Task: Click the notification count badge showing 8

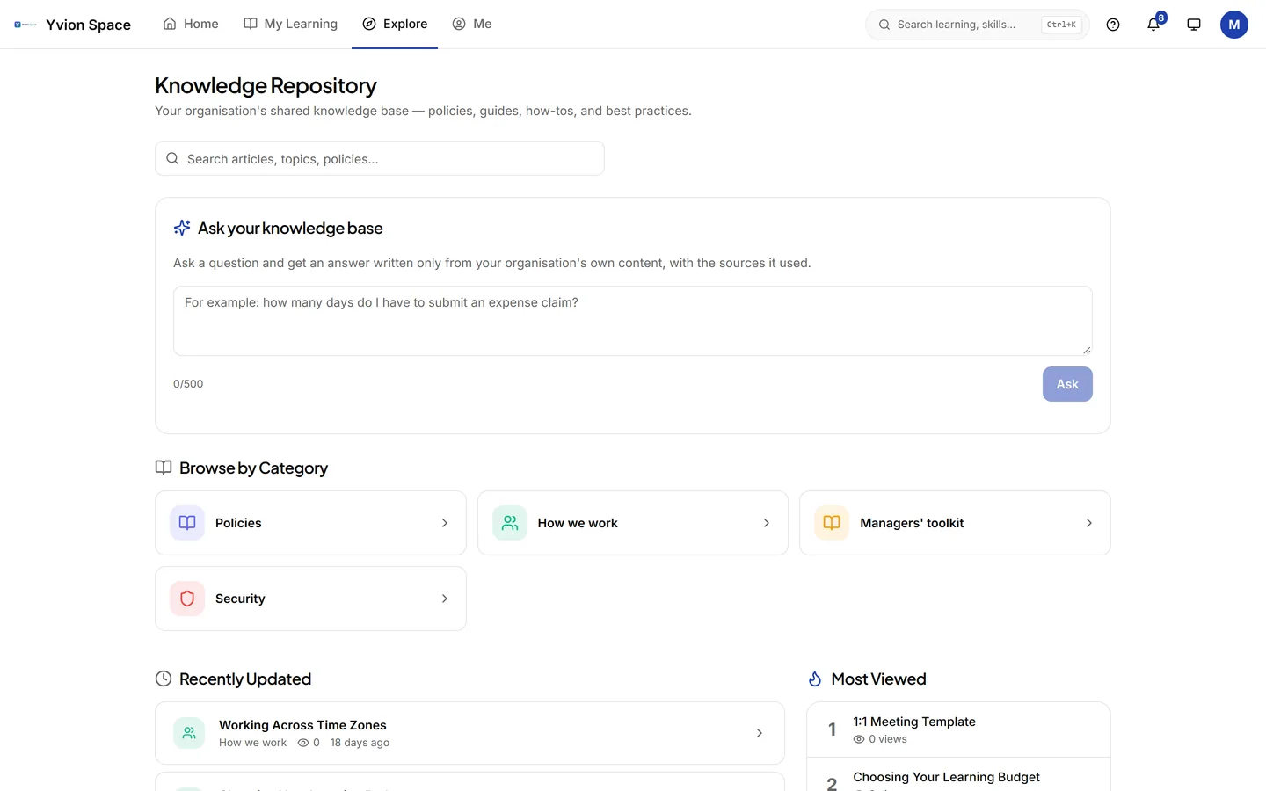Action: click(1161, 18)
